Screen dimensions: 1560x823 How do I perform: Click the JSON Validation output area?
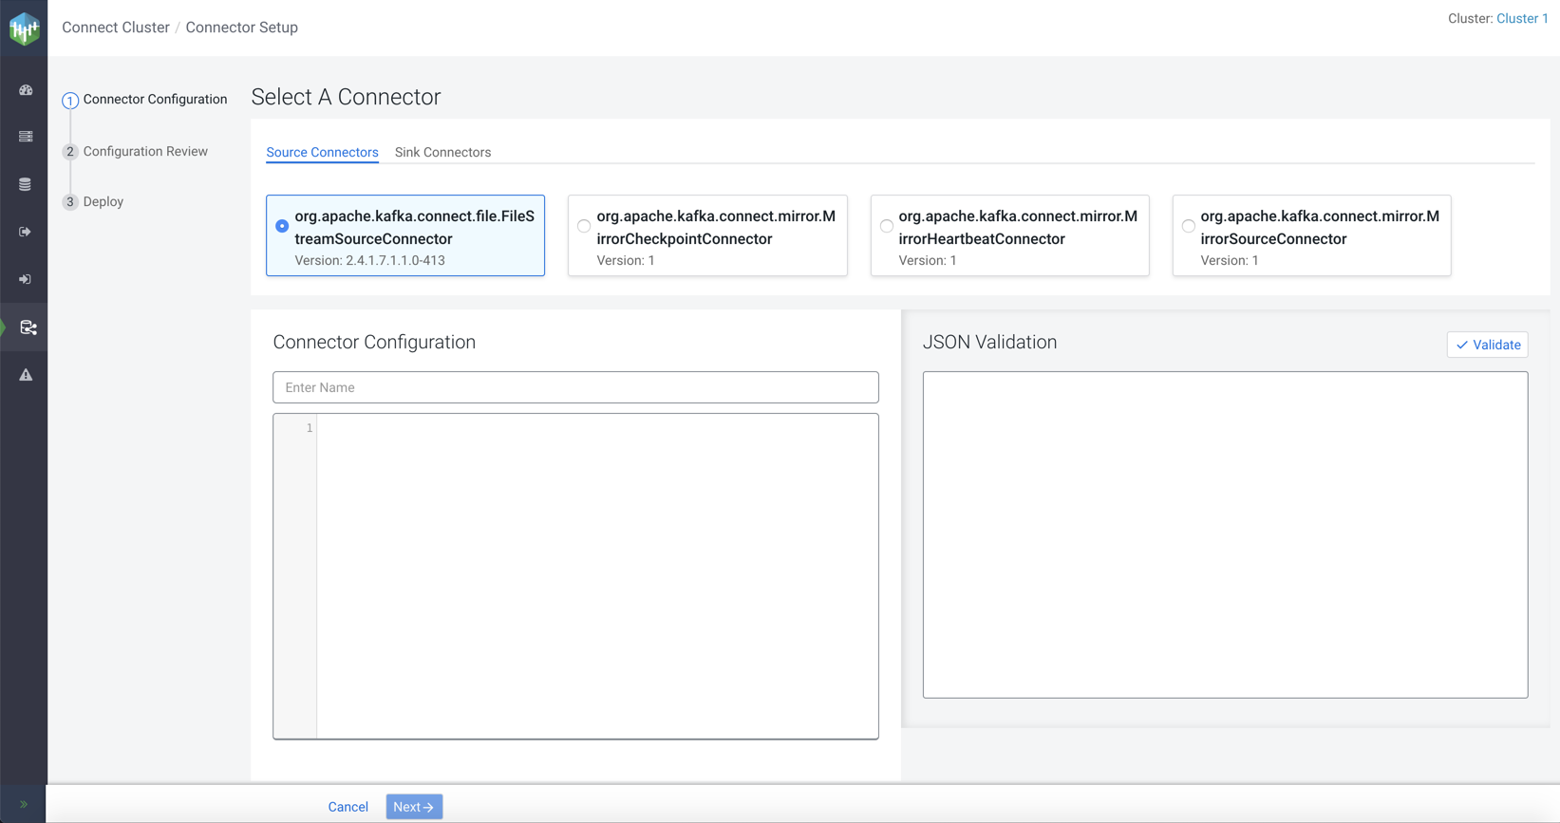pyautogui.click(x=1225, y=534)
